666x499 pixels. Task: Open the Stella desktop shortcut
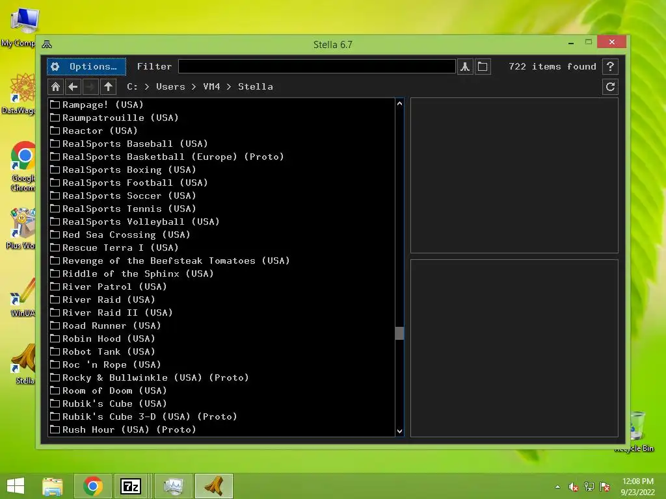coord(24,364)
